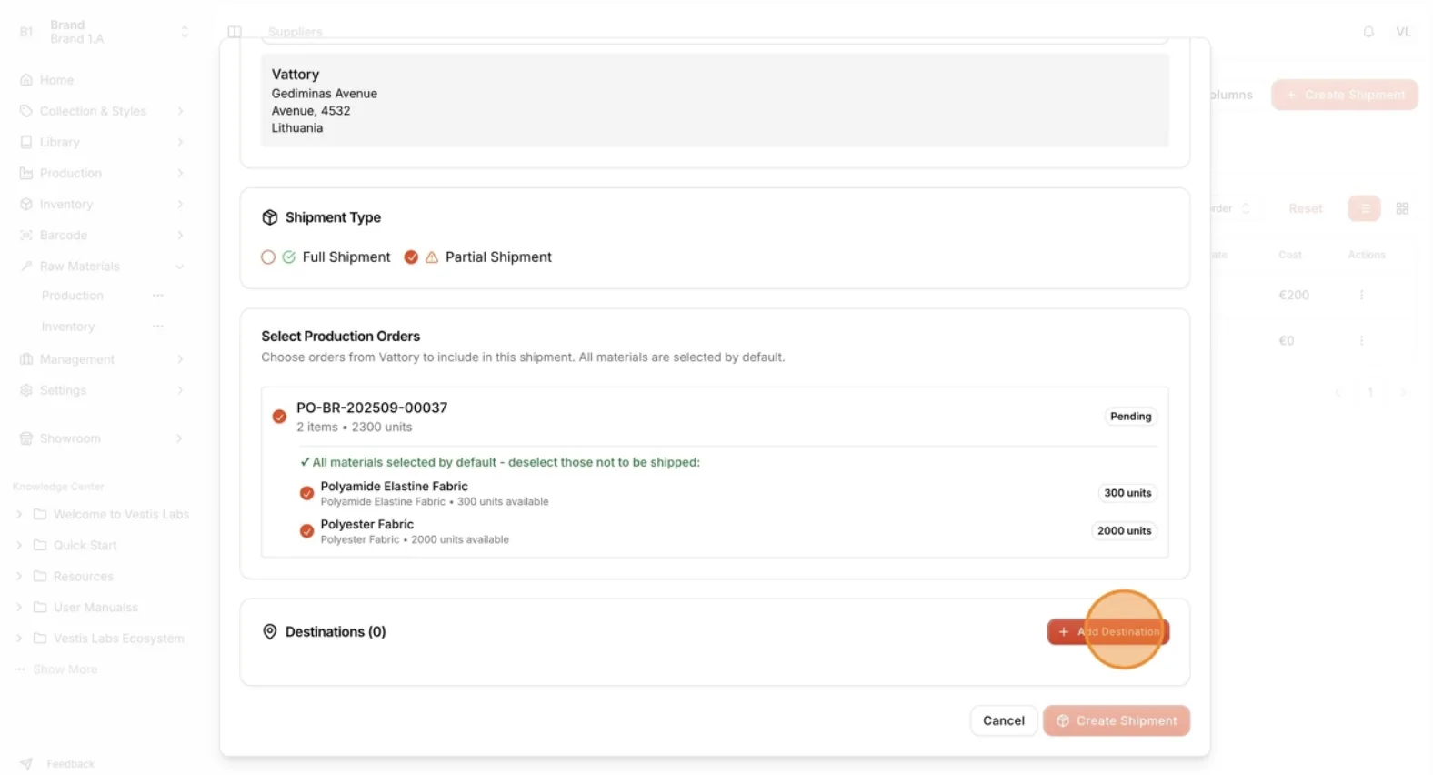Click the Settings gear icon
Screen dimensions: 1433x775
point(26,390)
